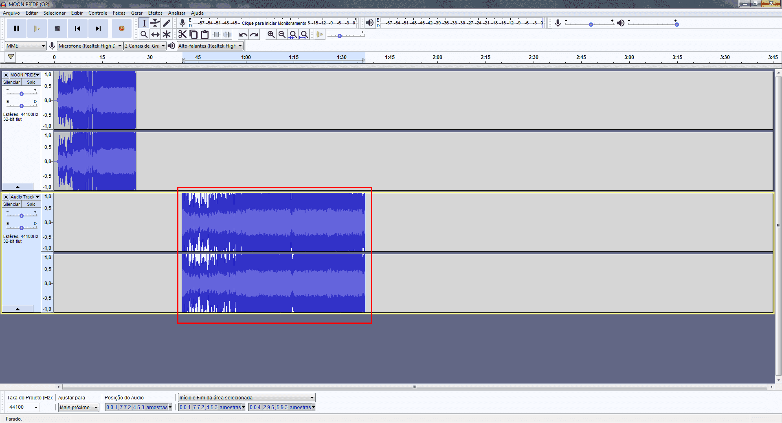Click the Stop transport button

57,28
